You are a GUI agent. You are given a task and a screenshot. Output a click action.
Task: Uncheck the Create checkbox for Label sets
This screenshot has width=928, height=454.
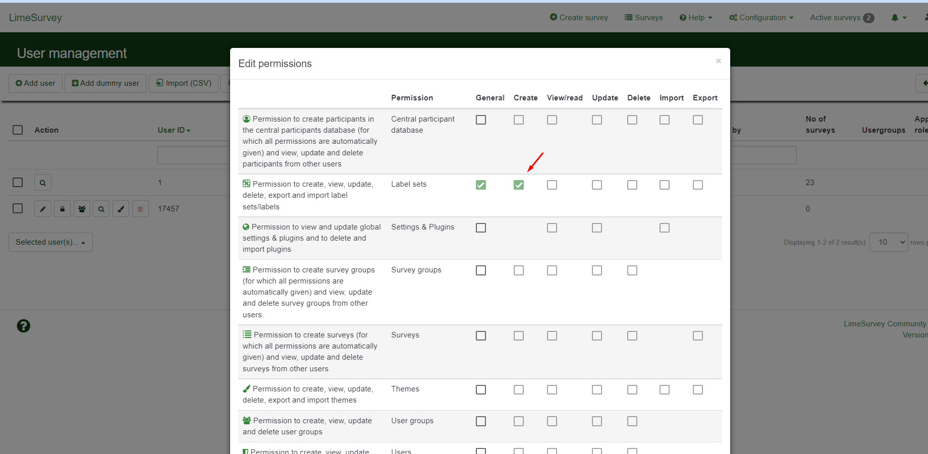[519, 185]
